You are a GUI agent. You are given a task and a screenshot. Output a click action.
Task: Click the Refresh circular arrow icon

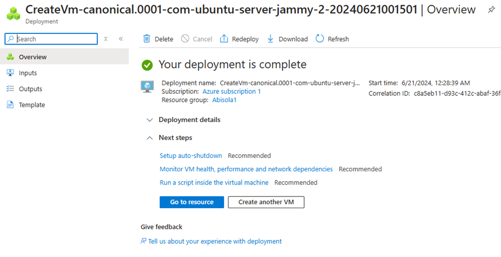320,39
